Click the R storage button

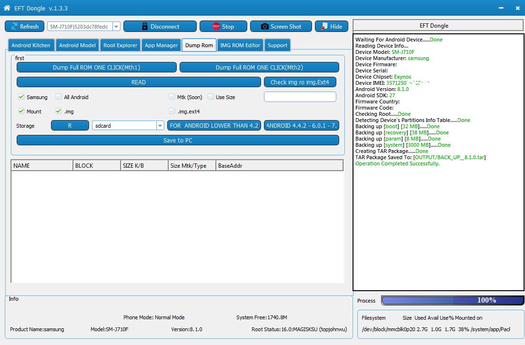(x=70, y=126)
